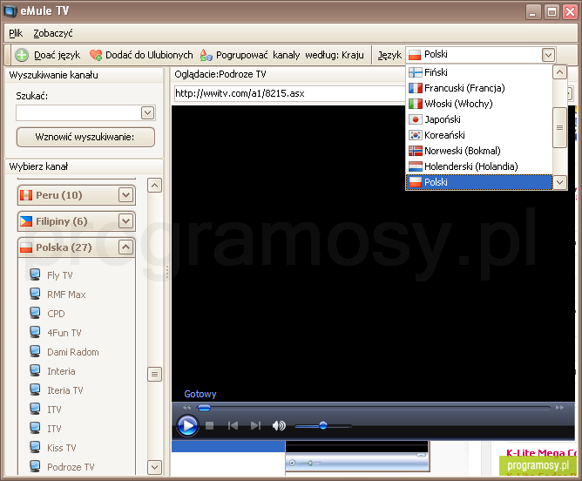Collapse the Polska (27) channel group

(x=125, y=247)
